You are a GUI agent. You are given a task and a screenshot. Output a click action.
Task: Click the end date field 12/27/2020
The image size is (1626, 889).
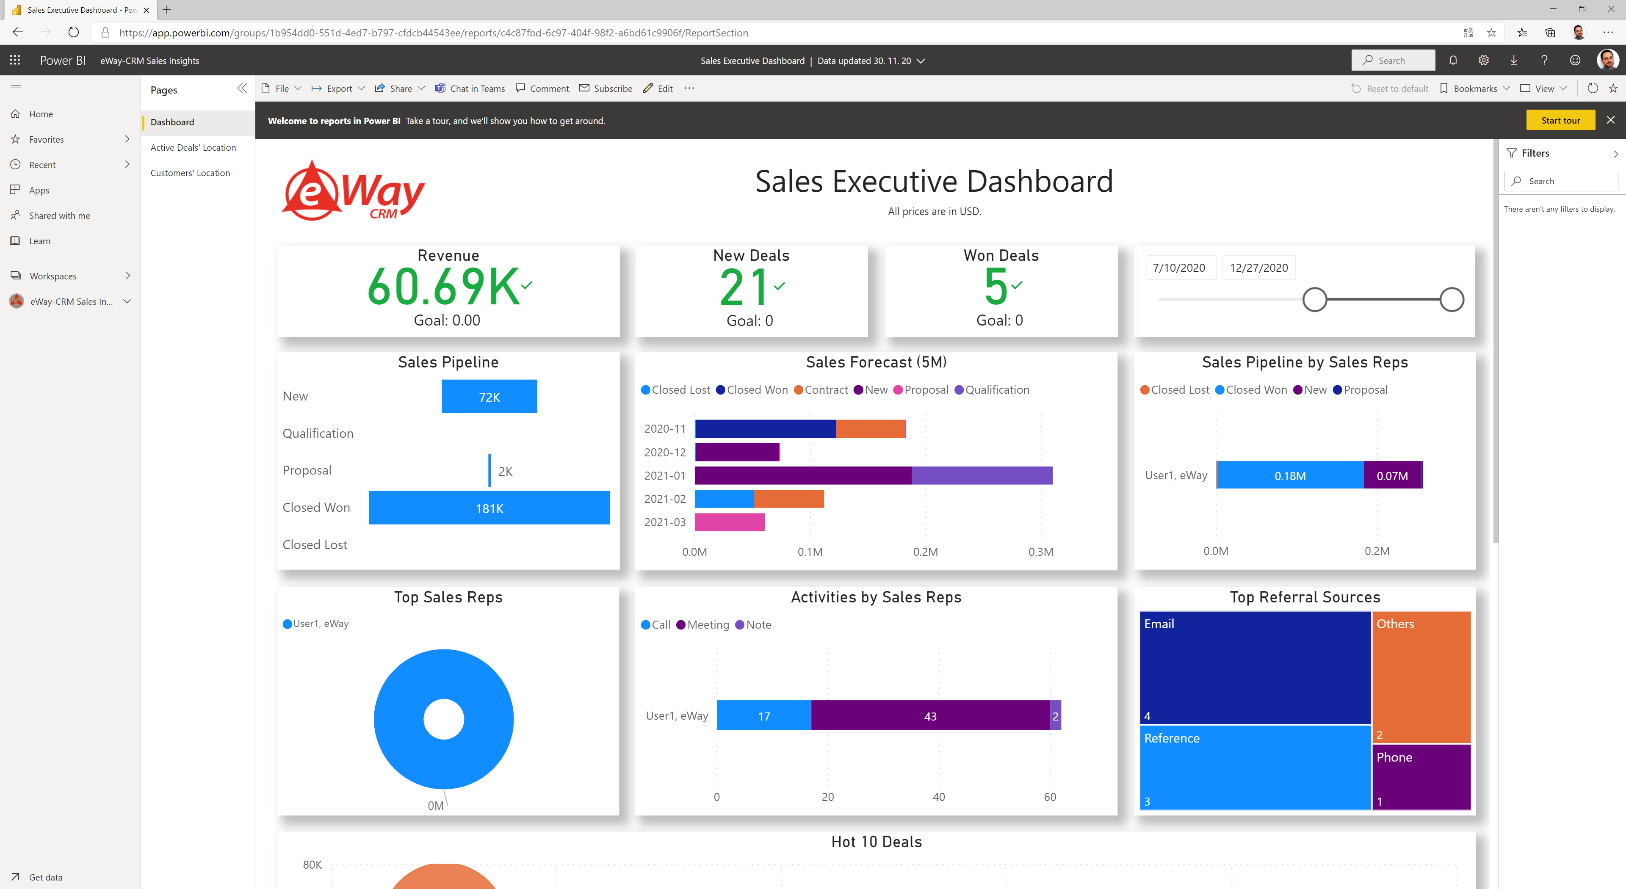pyautogui.click(x=1258, y=268)
